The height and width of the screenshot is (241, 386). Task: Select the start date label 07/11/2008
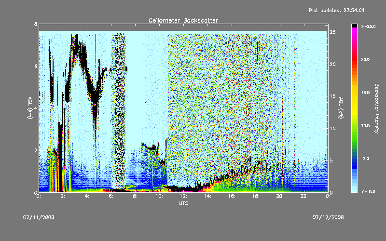39,217
